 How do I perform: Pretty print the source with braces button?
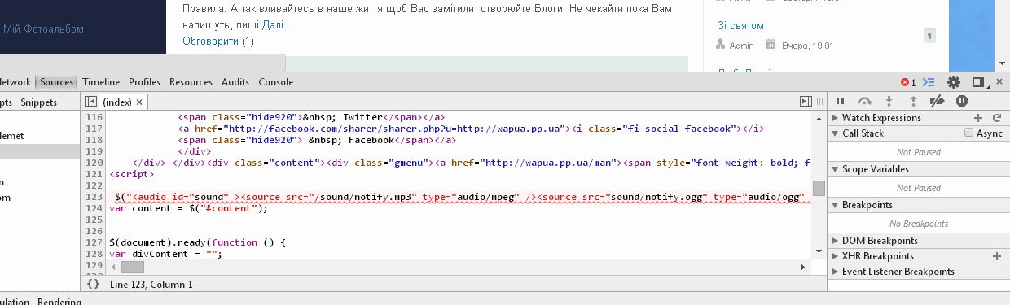pyautogui.click(x=94, y=284)
